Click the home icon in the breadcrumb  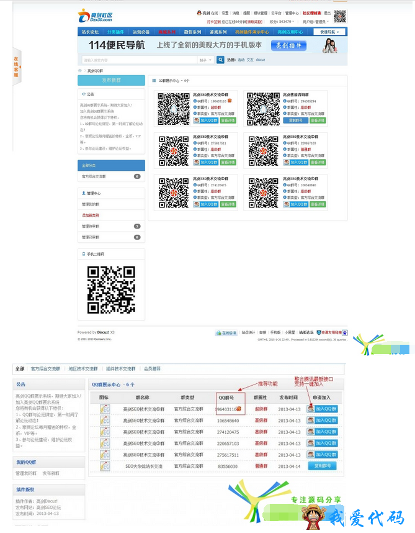(x=80, y=71)
